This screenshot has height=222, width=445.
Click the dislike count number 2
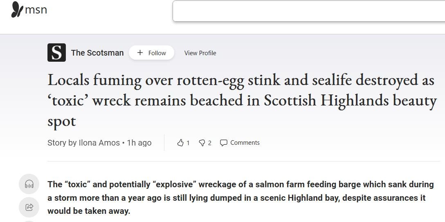(210, 143)
